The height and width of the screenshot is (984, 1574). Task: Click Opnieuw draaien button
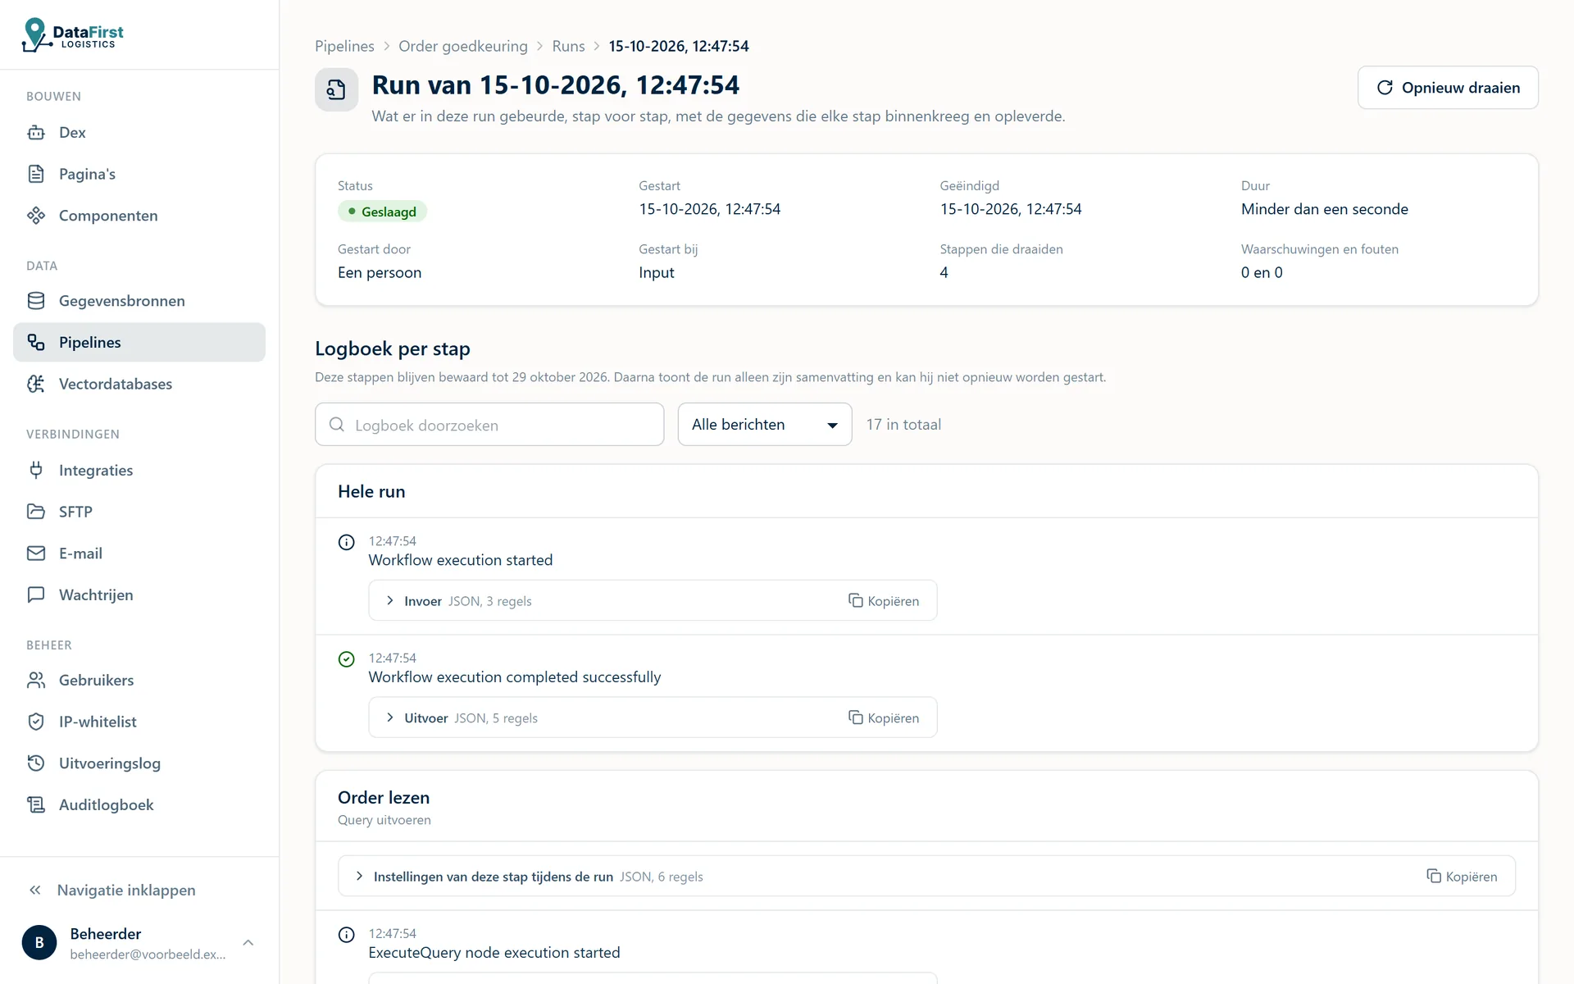point(1448,88)
